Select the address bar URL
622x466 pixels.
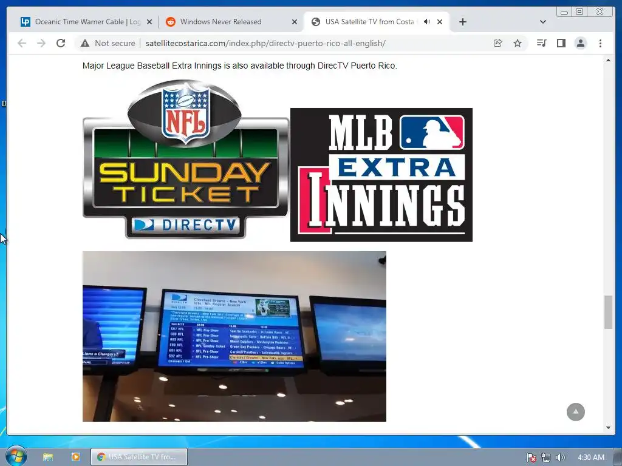(x=265, y=43)
